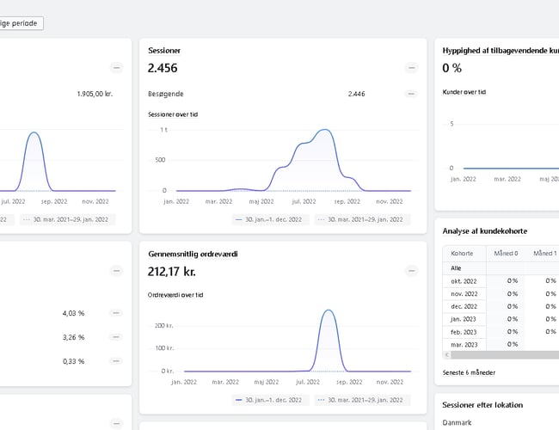Click the change indicator next to 4,03 %

pyautogui.click(x=117, y=313)
